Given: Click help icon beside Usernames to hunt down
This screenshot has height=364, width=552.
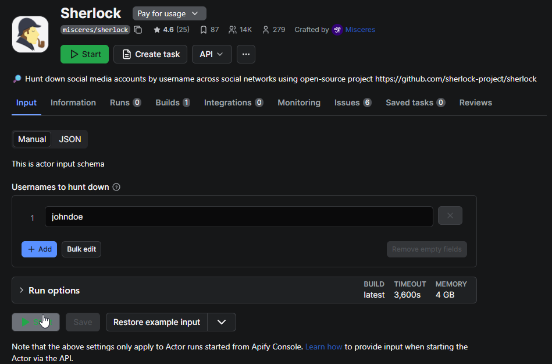Looking at the screenshot, I should [116, 187].
